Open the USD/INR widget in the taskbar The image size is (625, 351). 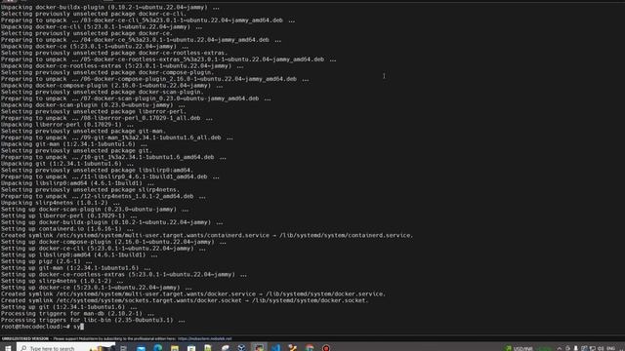click(528, 348)
